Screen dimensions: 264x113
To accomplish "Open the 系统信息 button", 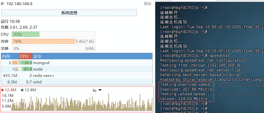I will 69,13.
